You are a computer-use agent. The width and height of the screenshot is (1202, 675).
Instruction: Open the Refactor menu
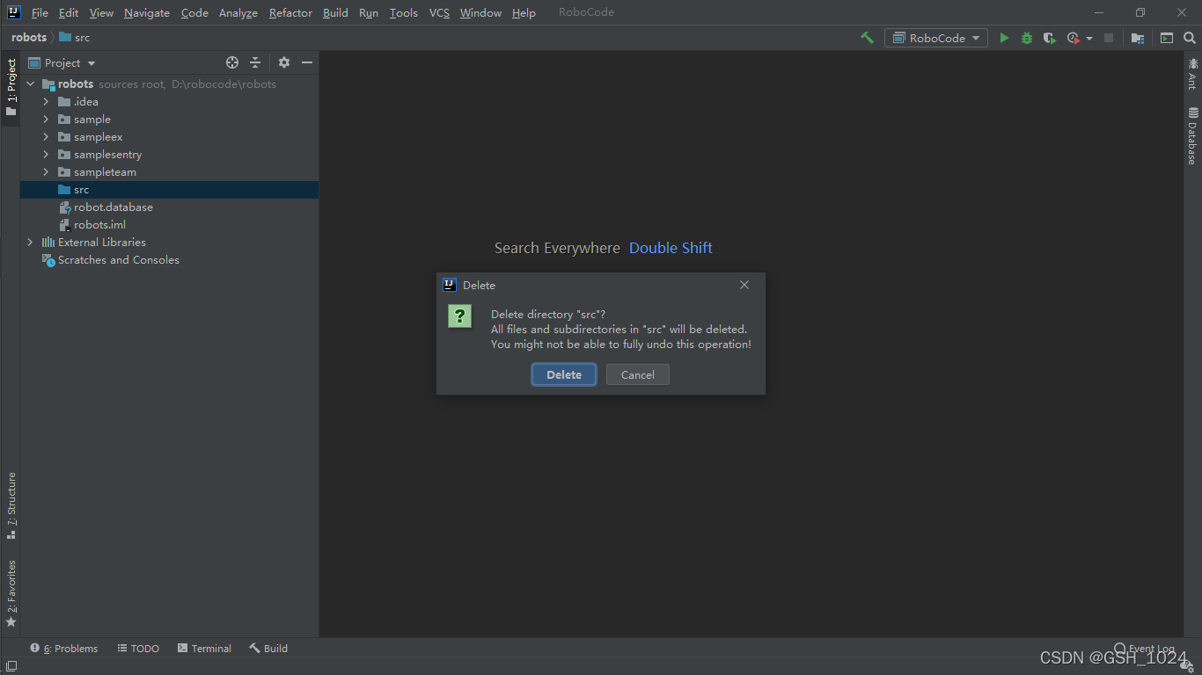coord(290,12)
